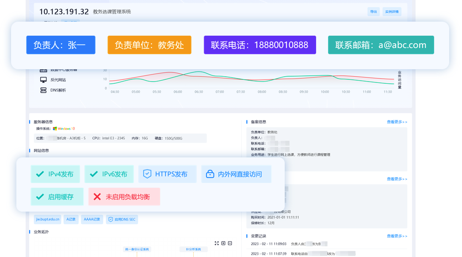462x257 pixels.
Task: Toggle the 启用缓存 checkmark tag
Action: (57, 197)
